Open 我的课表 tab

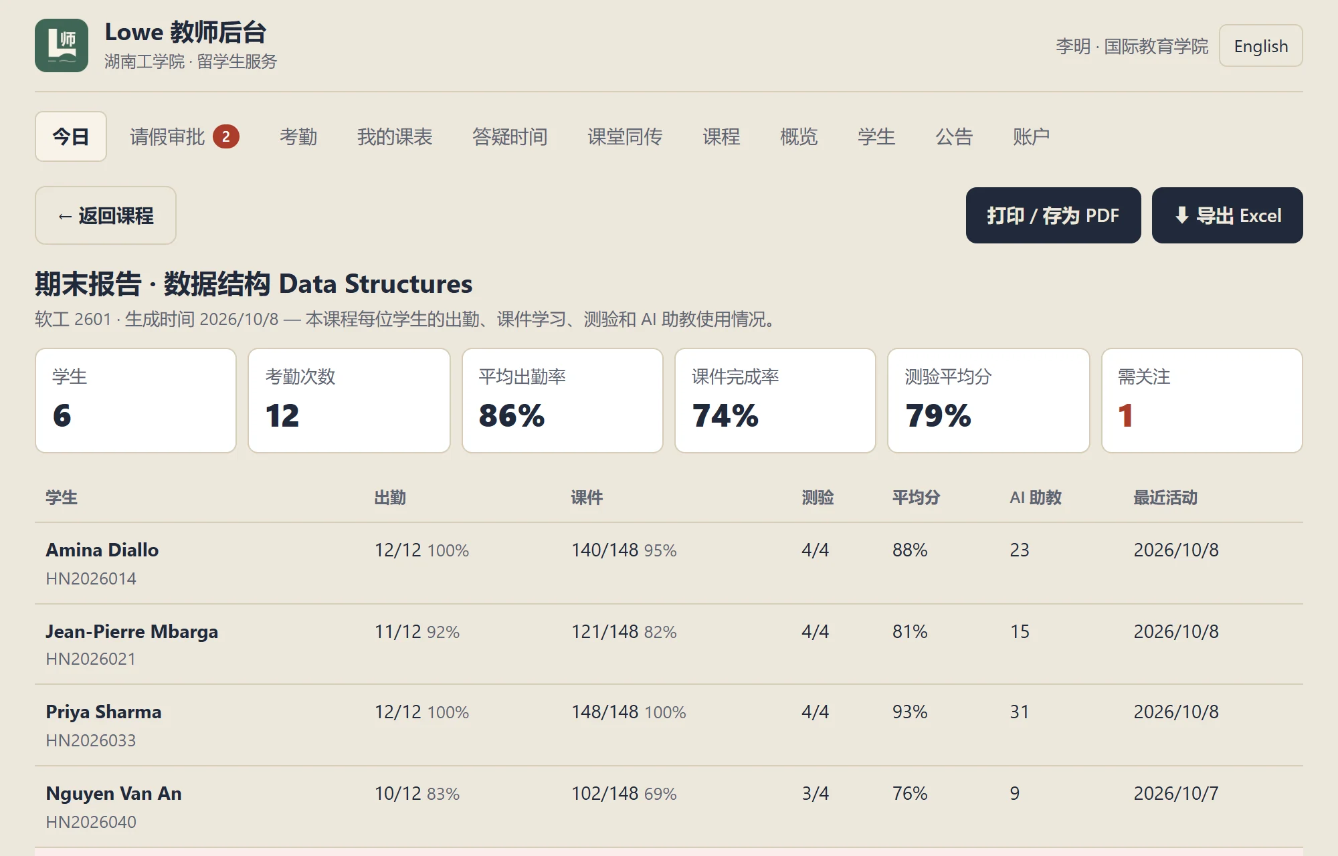pyautogui.click(x=395, y=136)
